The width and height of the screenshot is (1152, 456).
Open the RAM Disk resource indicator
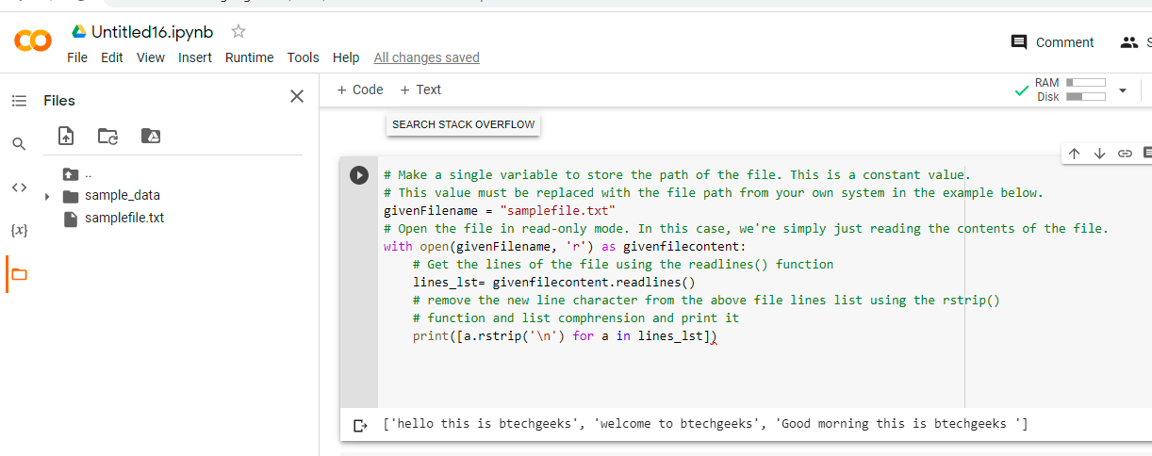[x=1070, y=90]
